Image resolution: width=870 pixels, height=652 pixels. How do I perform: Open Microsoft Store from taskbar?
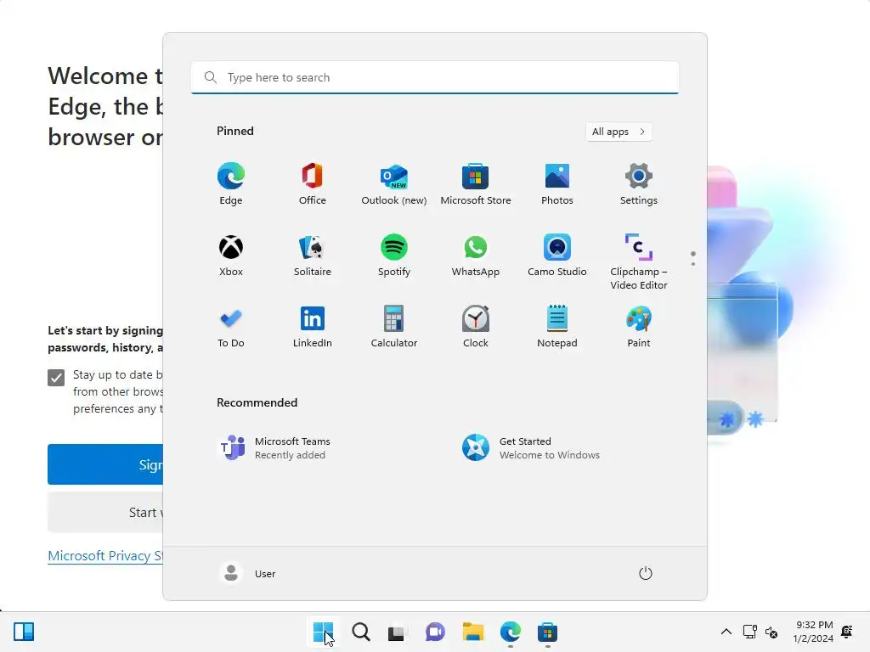coord(547,632)
